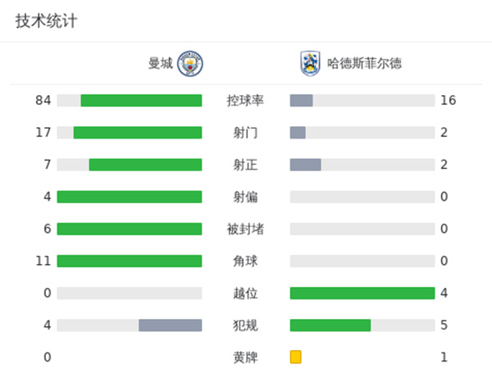Image resolution: width=492 pixels, height=373 pixels.
Task: Click Manchester City's possession value 84
Action: click(43, 101)
